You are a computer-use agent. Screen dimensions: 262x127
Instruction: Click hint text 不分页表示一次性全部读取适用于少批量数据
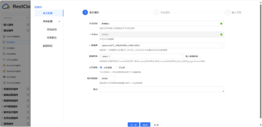tap(120, 72)
